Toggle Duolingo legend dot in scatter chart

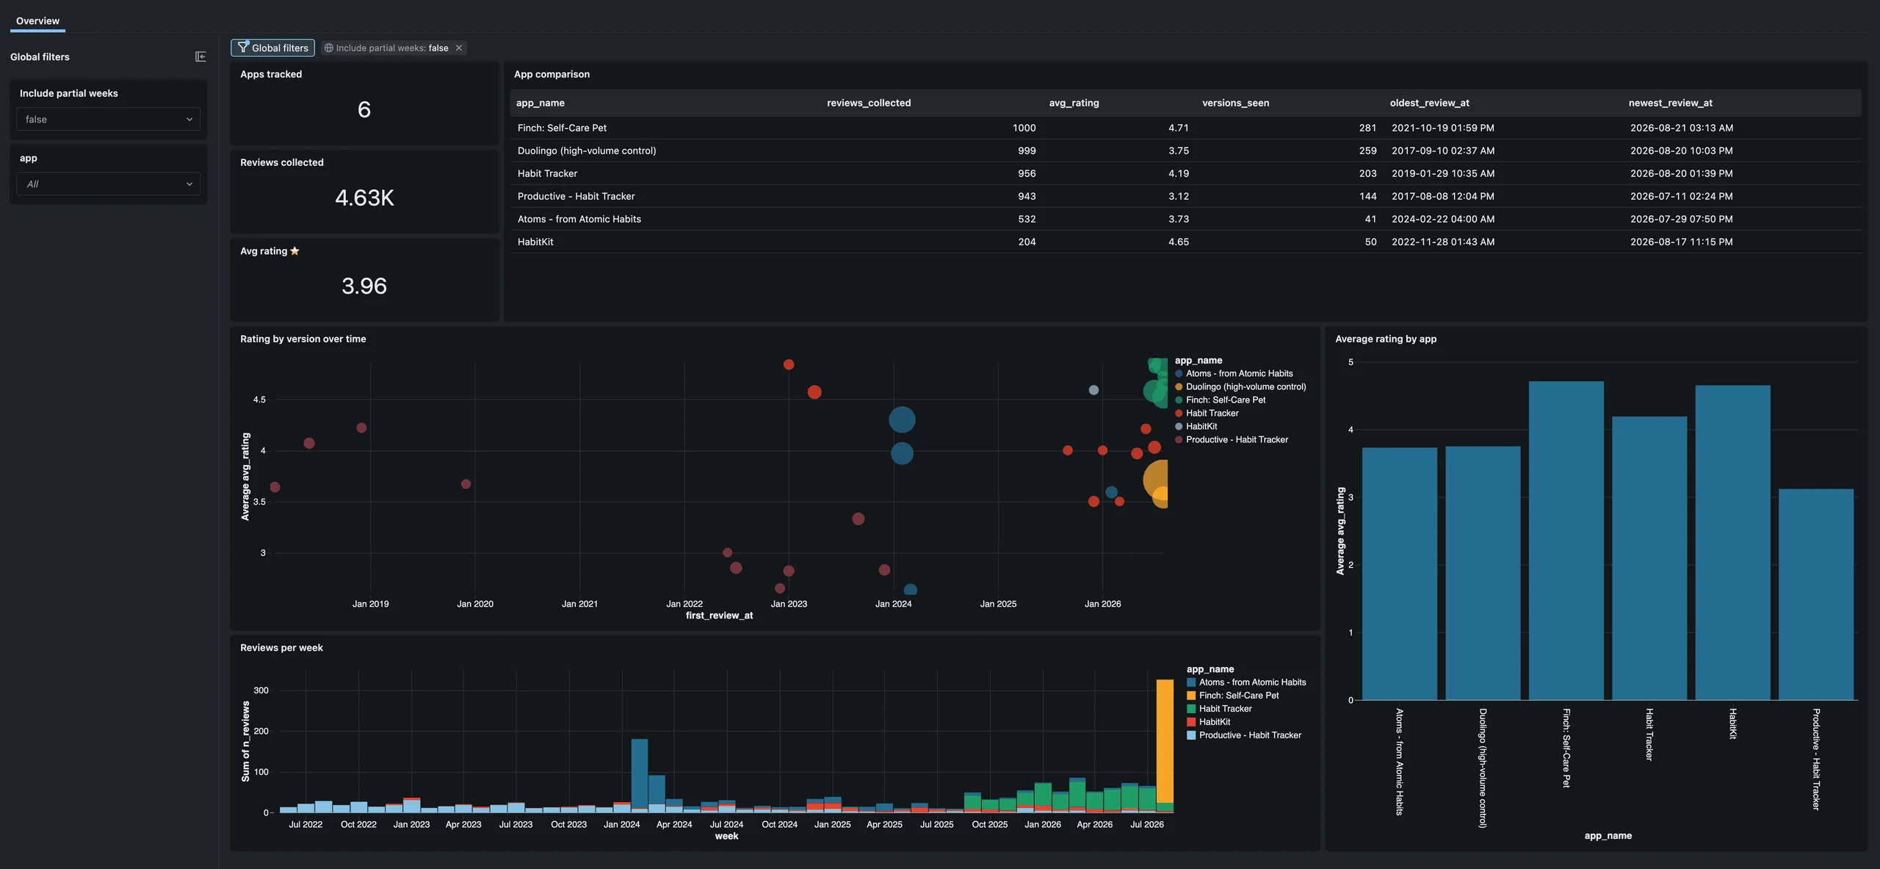click(1179, 387)
